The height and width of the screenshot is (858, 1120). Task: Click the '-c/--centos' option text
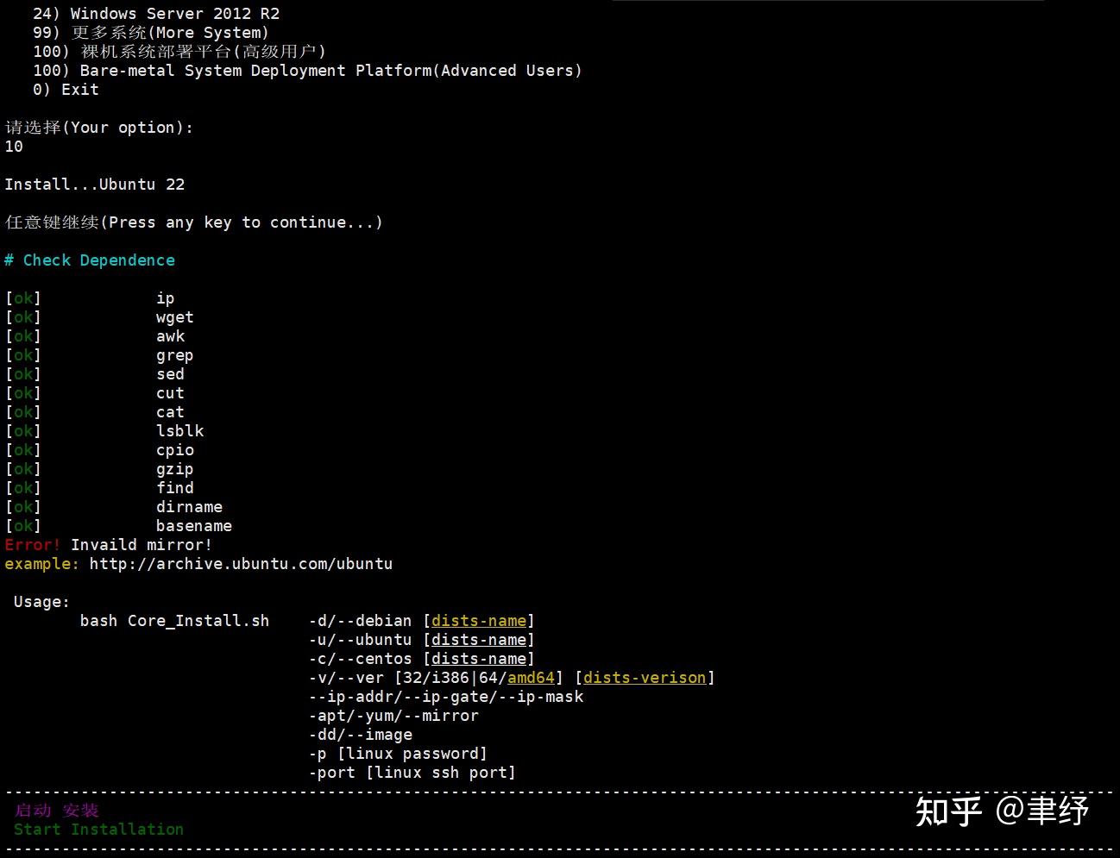coord(361,659)
